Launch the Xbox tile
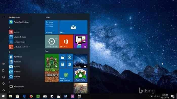177x99 pixels. pyautogui.click(x=52, y=61)
